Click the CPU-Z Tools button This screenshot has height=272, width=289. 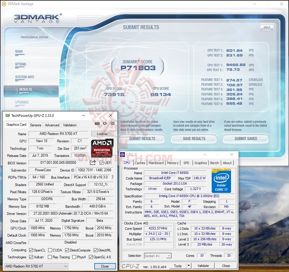[178, 266]
